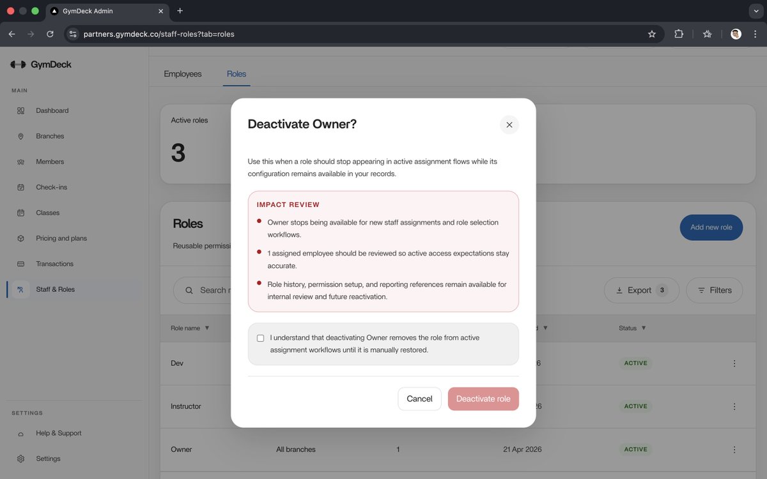The height and width of the screenshot is (479, 767).
Task: Go back in browser history
Action: click(12, 34)
